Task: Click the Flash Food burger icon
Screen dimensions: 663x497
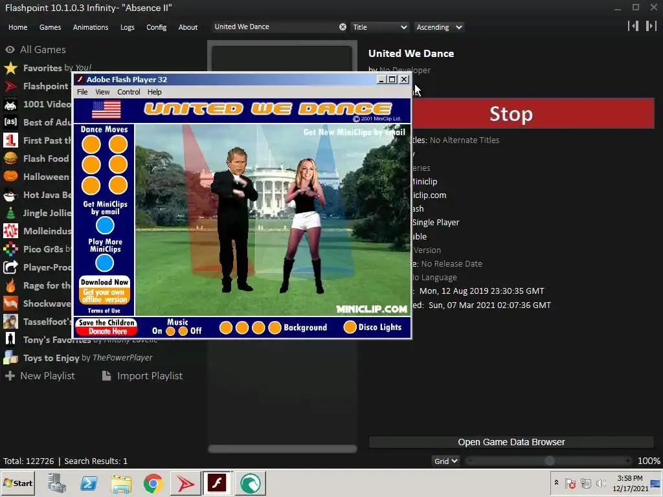Action: click(10, 159)
